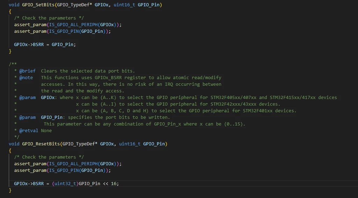The height and width of the screenshot is (198, 358).
Task: Click the STM32F42xxx/43xxx devices text
Action: click(245, 104)
